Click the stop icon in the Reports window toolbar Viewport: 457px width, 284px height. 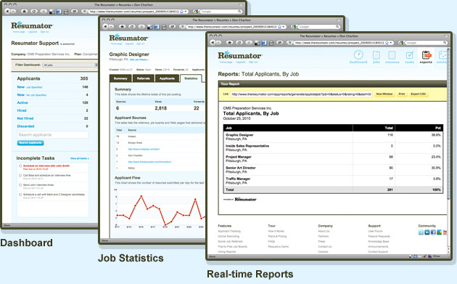(249, 43)
